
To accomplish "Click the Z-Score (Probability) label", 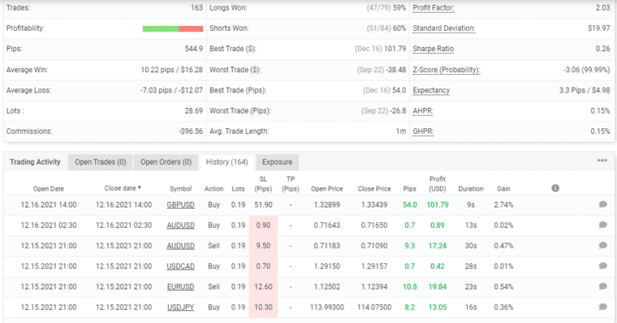I will pos(447,70).
